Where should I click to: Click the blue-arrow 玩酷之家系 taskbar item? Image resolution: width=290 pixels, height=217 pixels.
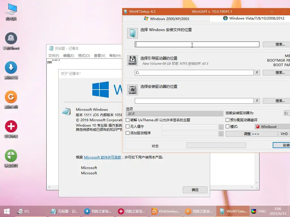point(98,211)
